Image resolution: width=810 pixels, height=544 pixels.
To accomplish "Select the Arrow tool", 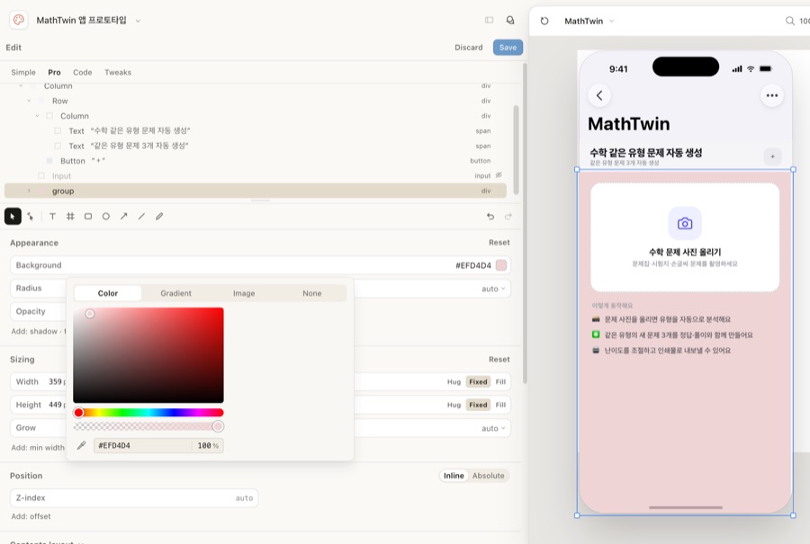I will [124, 217].
